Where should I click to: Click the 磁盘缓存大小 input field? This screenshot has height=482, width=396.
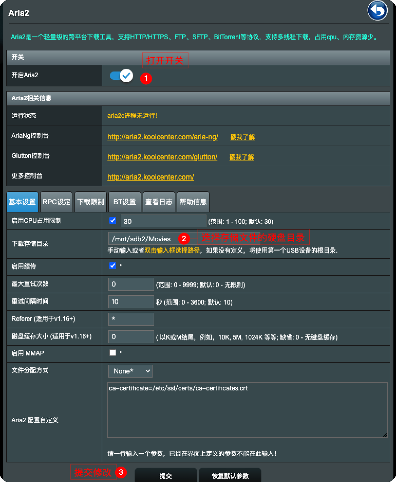click(131, 337)
